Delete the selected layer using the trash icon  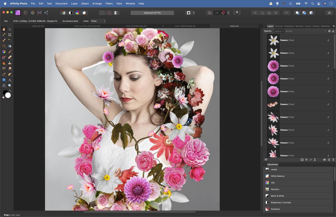[333, 160]
